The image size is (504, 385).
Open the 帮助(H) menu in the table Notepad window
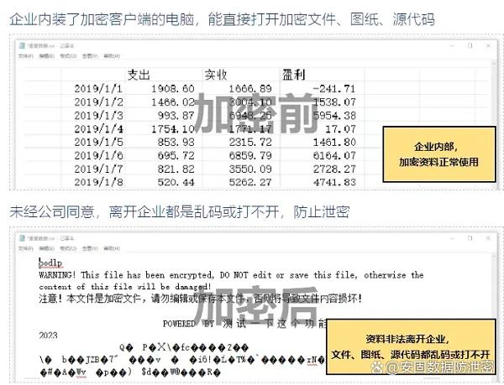[112, 56]
